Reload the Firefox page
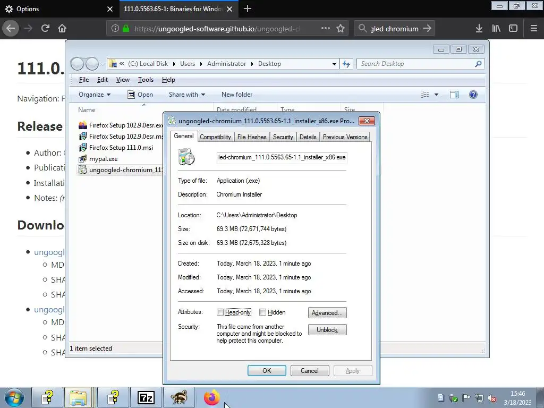544x408 pixels. (x=46, y=29)
